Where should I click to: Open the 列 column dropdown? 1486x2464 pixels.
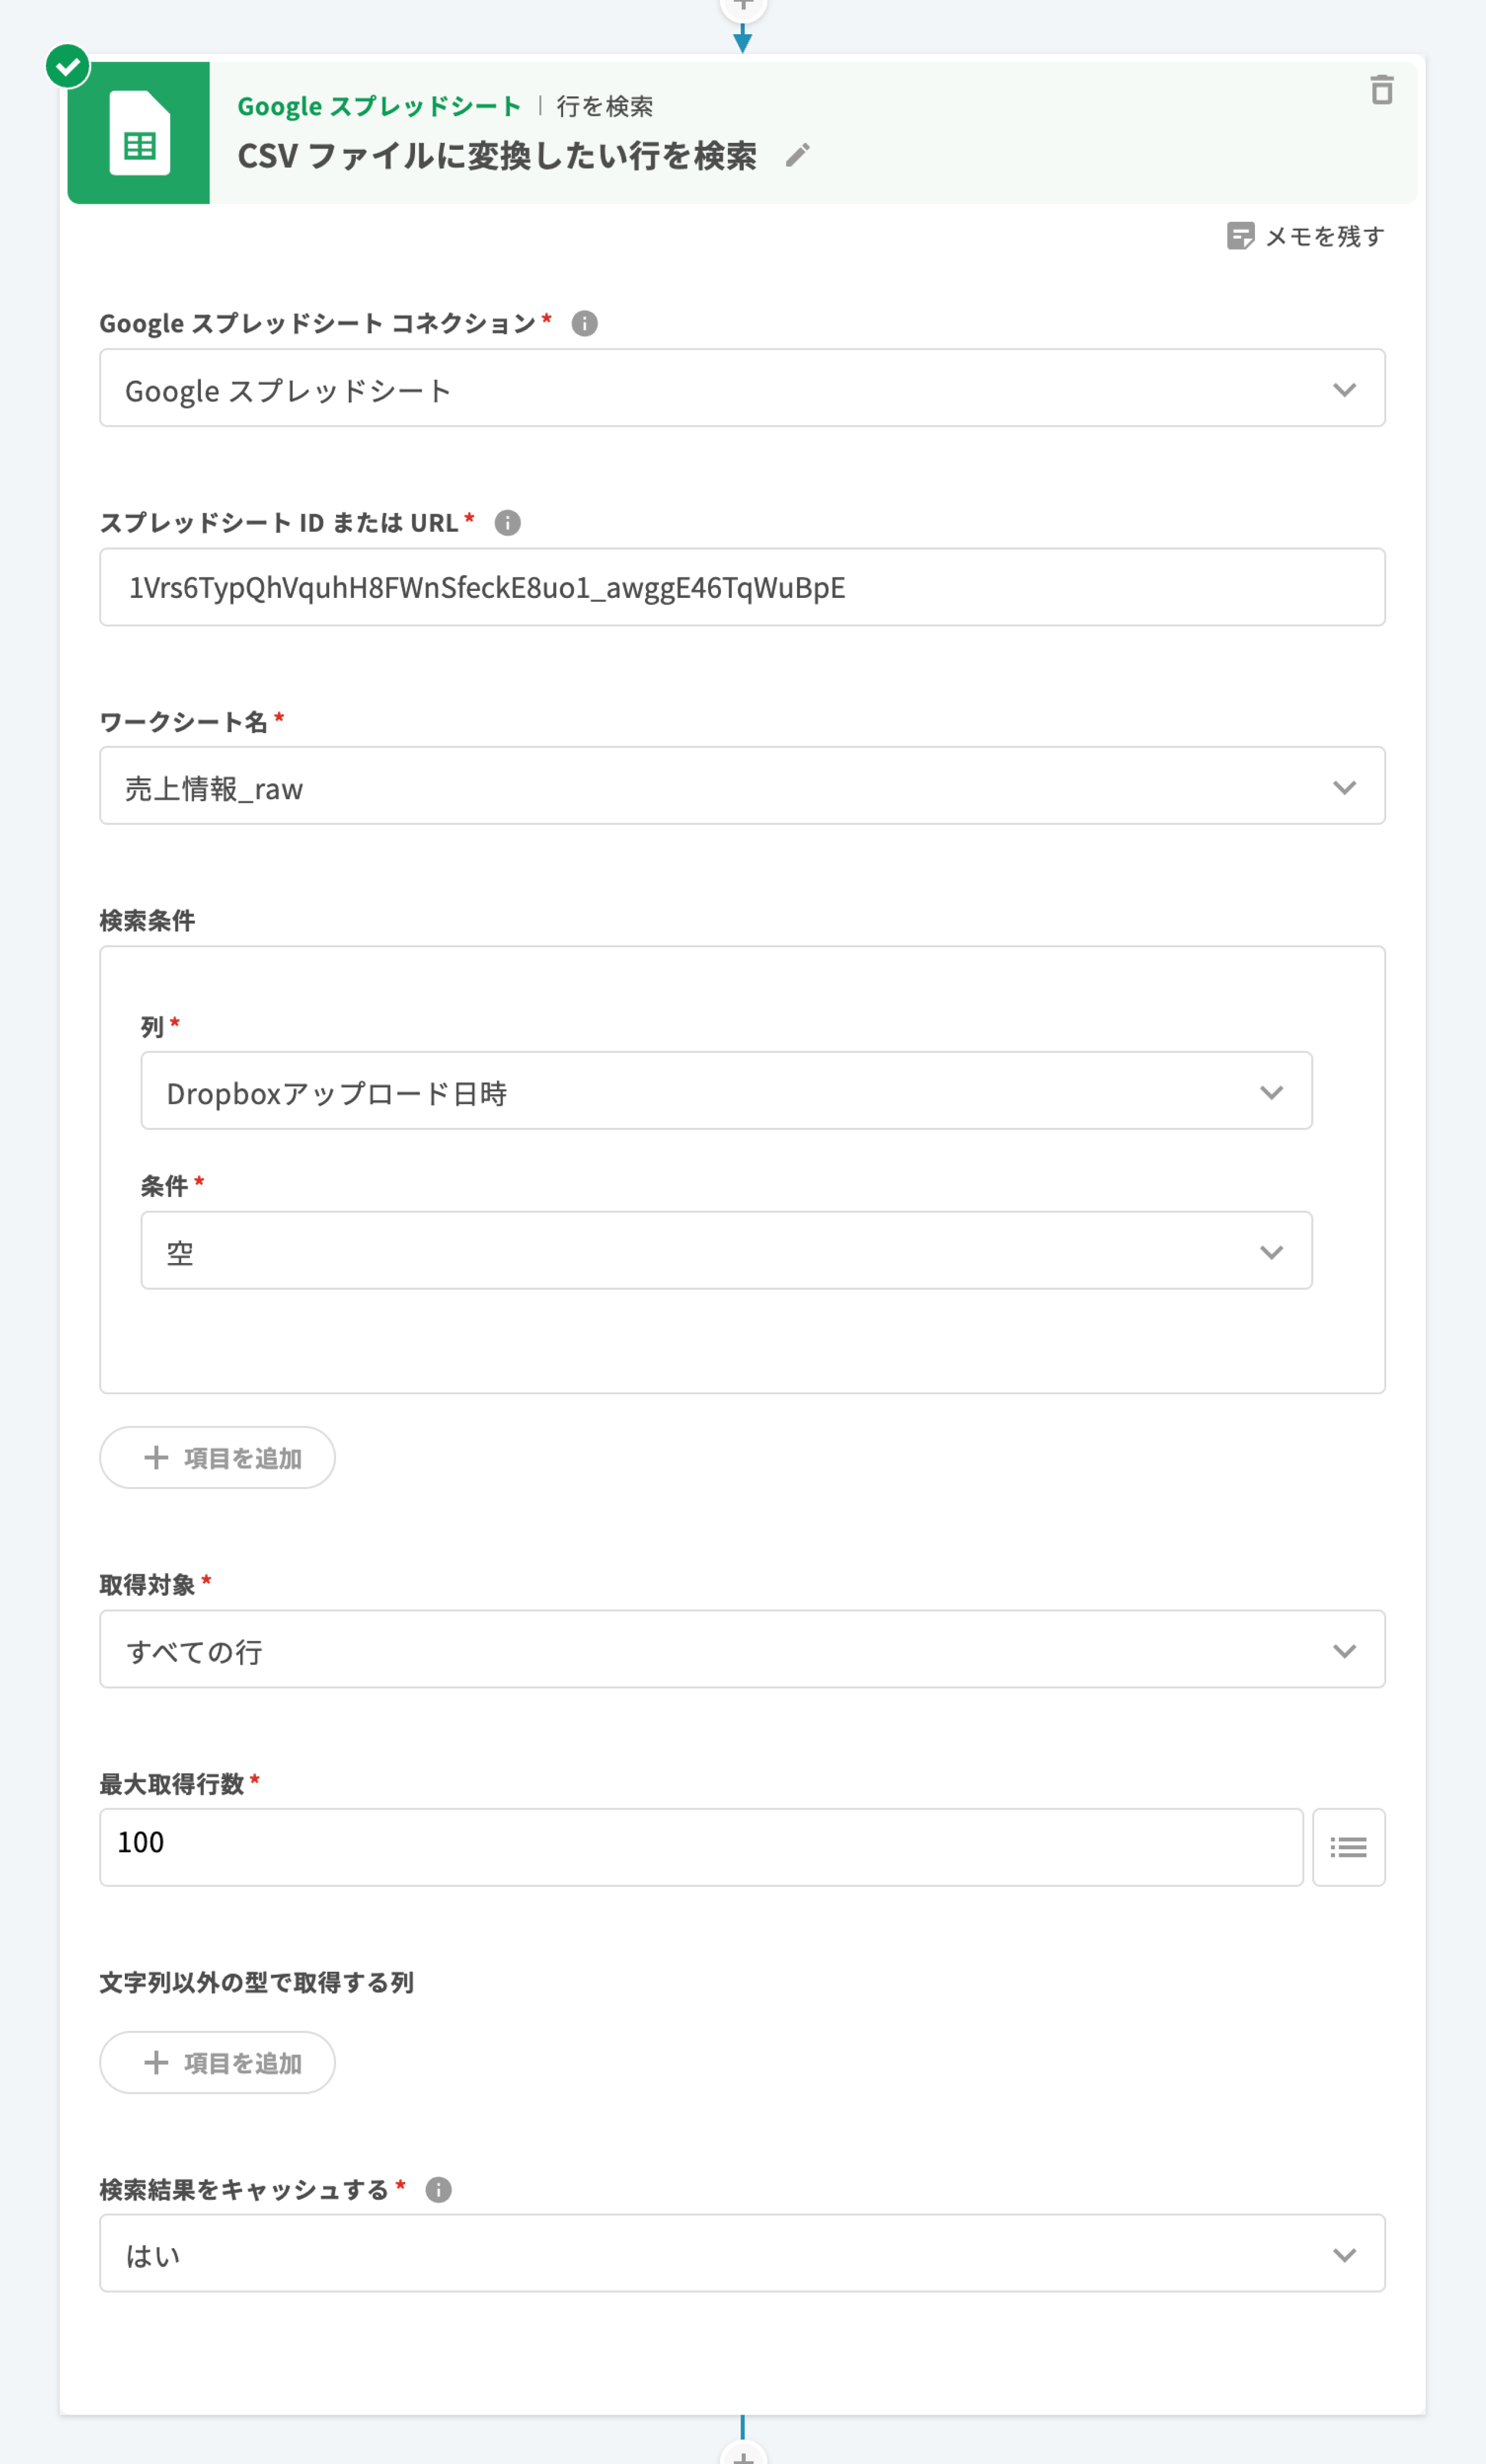(x=726, y=1091)
